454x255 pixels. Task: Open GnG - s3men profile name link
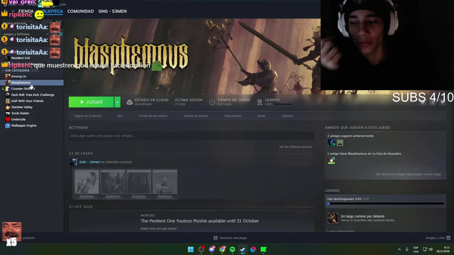(89, 162)
